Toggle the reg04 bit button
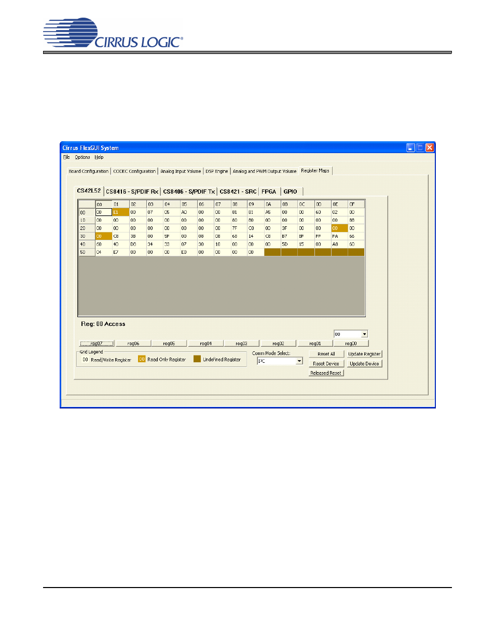495x641 pixels. click(206, 344)
